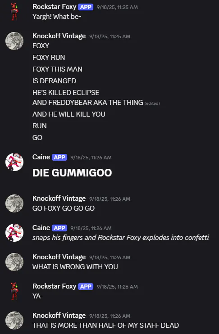
Task: Click the Caine username above DIE GUMMIGOO
Action: pos(41,157)
